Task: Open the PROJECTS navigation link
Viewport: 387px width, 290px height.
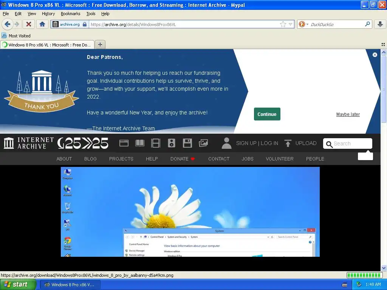Action: [x=121, y=159]
